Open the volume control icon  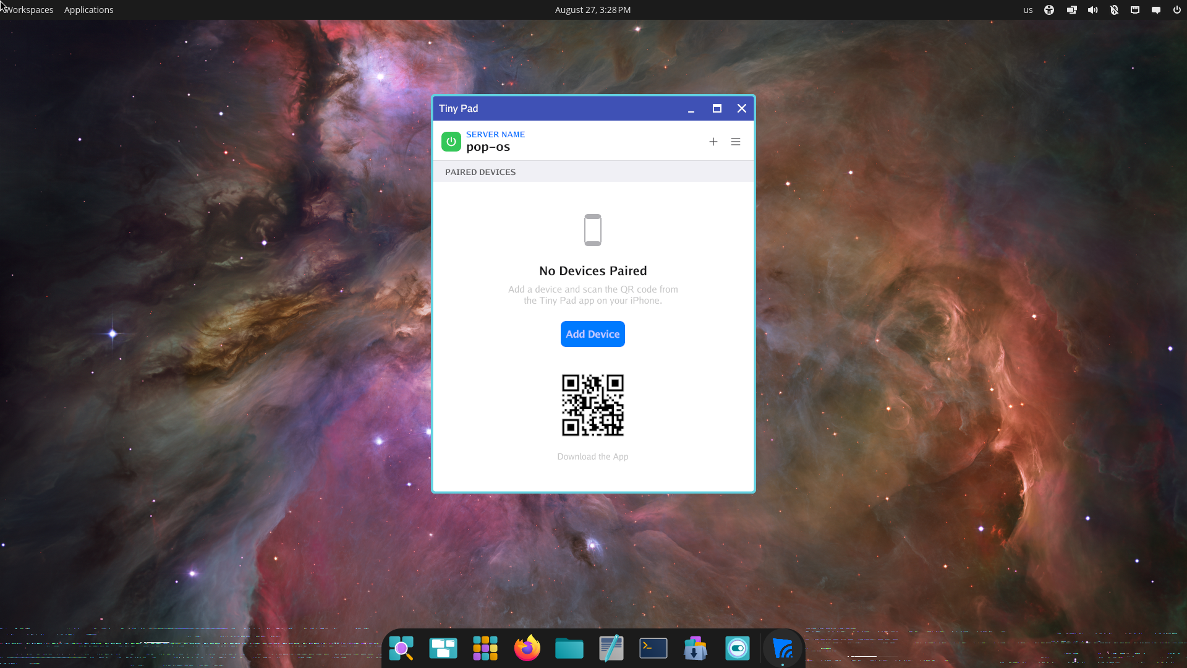[1093, 10]
